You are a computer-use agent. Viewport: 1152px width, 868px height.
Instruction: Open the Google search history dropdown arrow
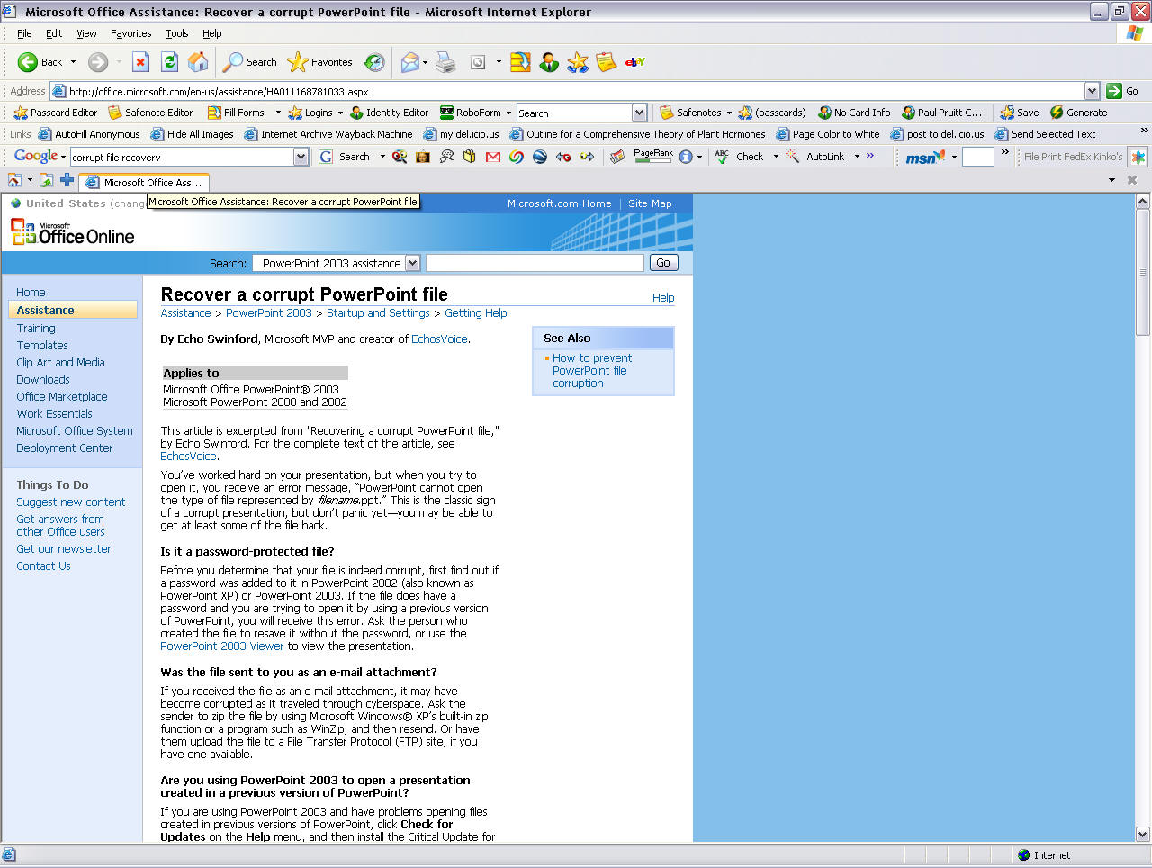coord(301,157)
